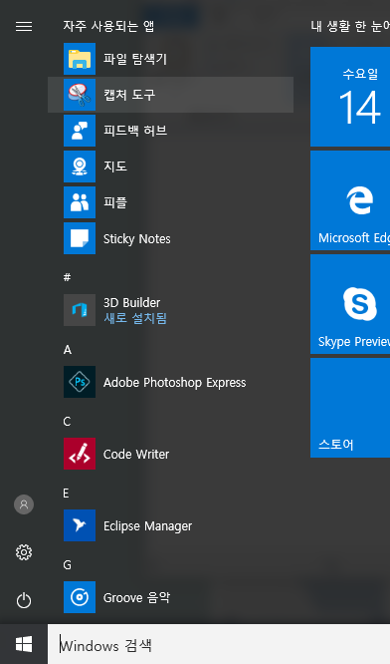Click the Code Writer label text

tap(136, 454)
